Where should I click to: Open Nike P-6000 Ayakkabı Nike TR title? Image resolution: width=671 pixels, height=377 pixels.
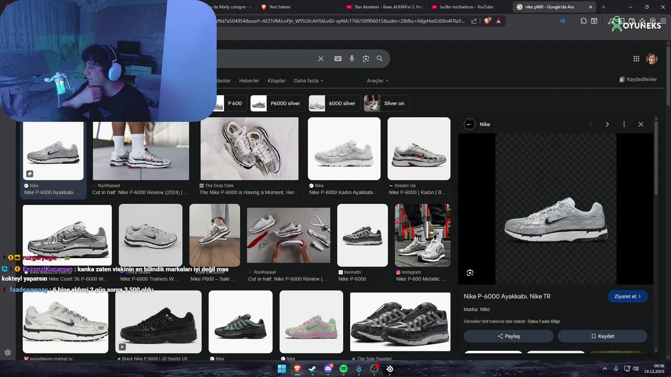point(507,296)
